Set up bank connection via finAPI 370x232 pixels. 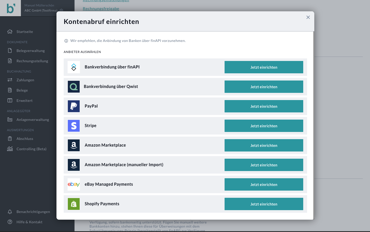click(264, 67)
